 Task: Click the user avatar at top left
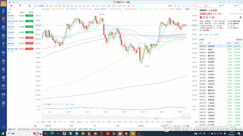3,3
